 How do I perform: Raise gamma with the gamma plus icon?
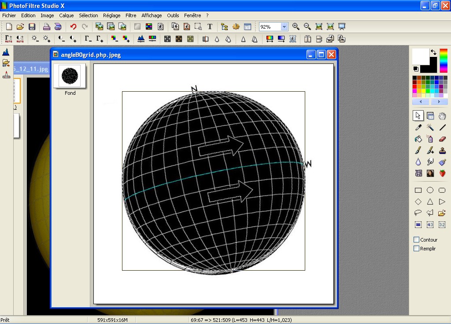(x=100, y=39)
